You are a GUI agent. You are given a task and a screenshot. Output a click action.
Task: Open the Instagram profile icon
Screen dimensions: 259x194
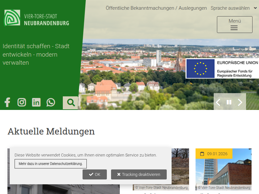(x=22, y=102)
